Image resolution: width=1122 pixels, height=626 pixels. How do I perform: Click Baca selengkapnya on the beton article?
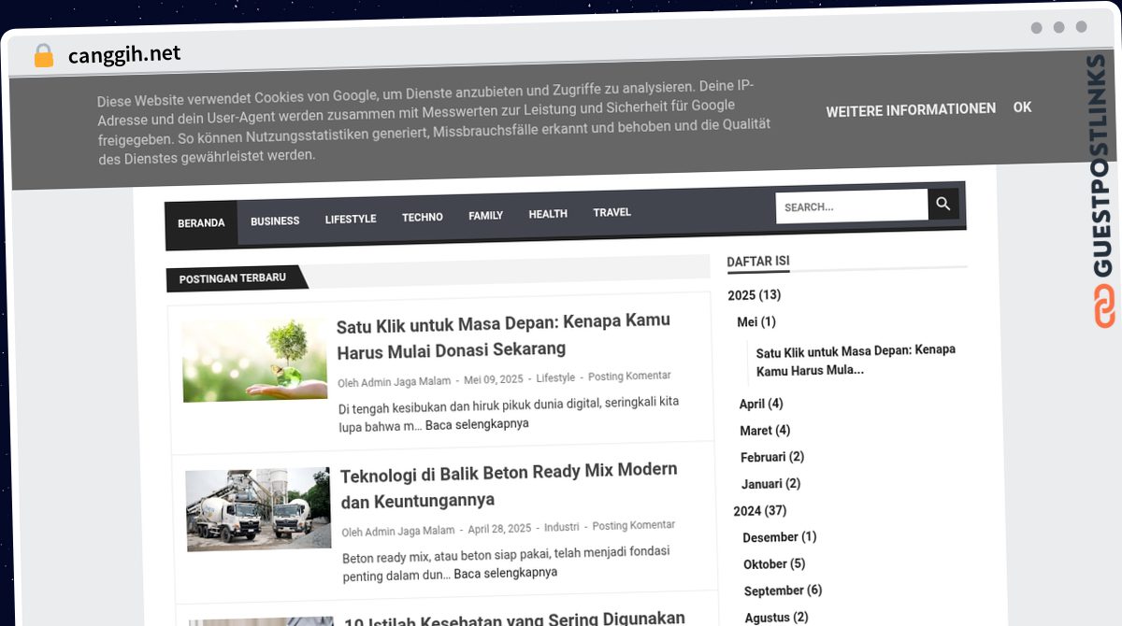(x=506, y=573)
